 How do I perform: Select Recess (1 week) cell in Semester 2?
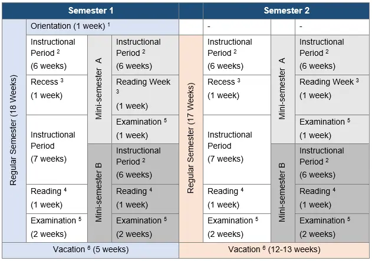click(x=233, y=88)
